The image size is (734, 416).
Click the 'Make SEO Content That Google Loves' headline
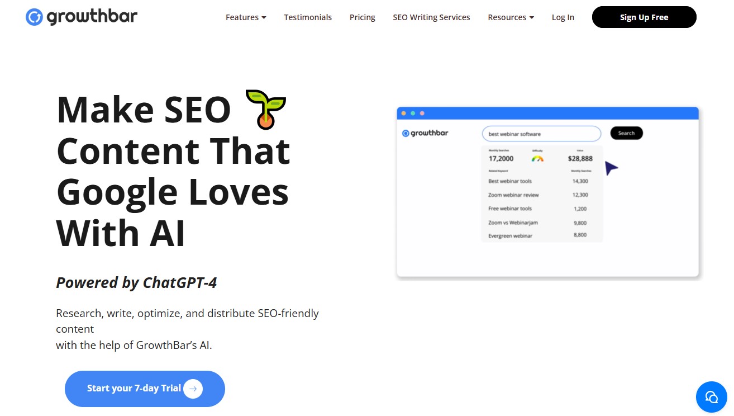[173, 171]
